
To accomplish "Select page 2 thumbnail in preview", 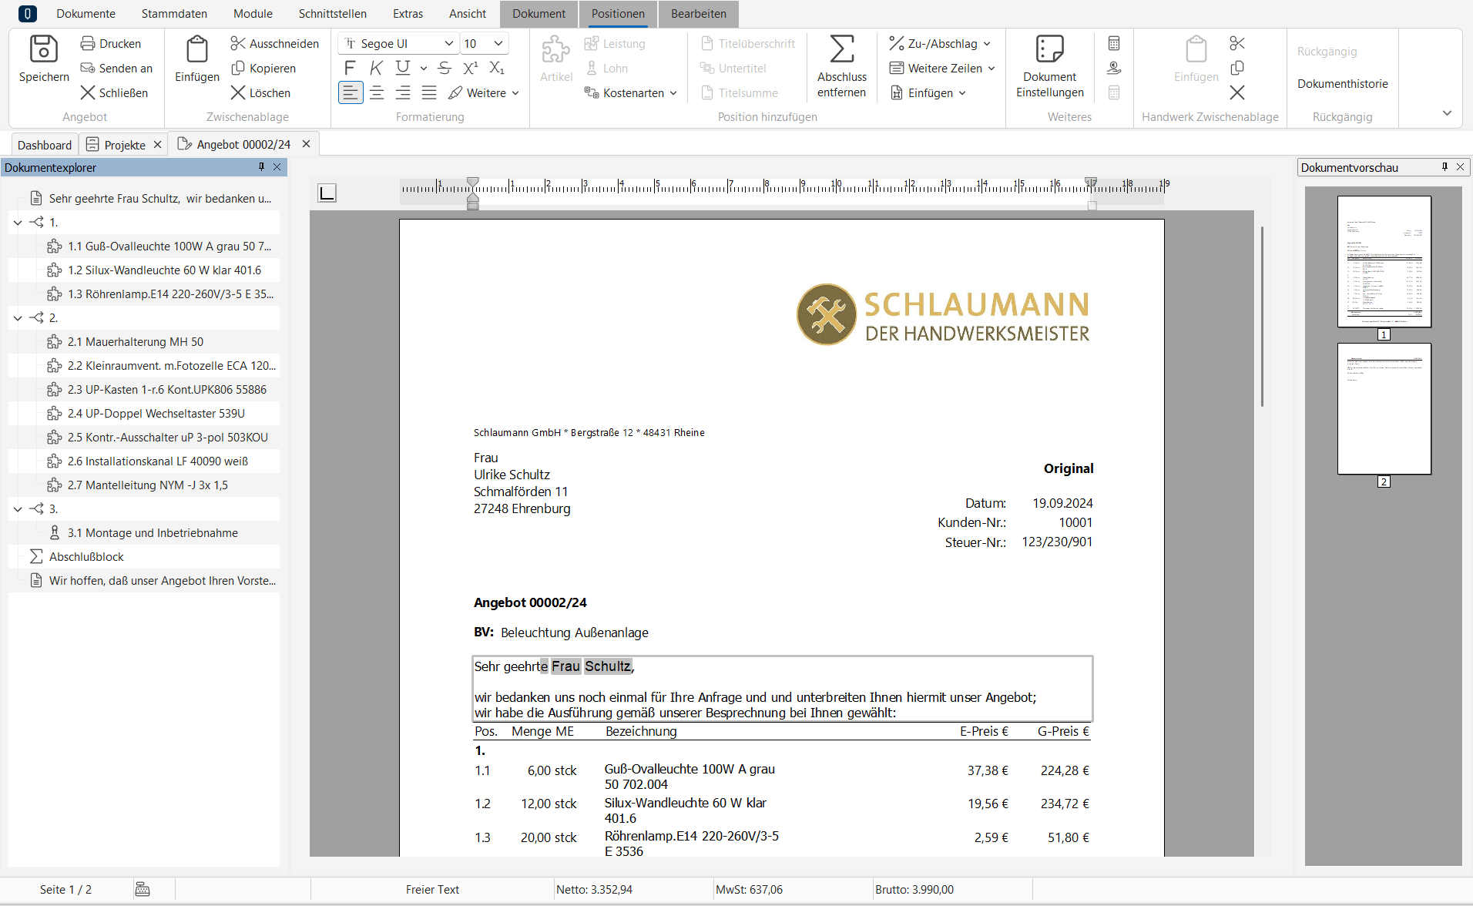I will (x=1384, y=409).
